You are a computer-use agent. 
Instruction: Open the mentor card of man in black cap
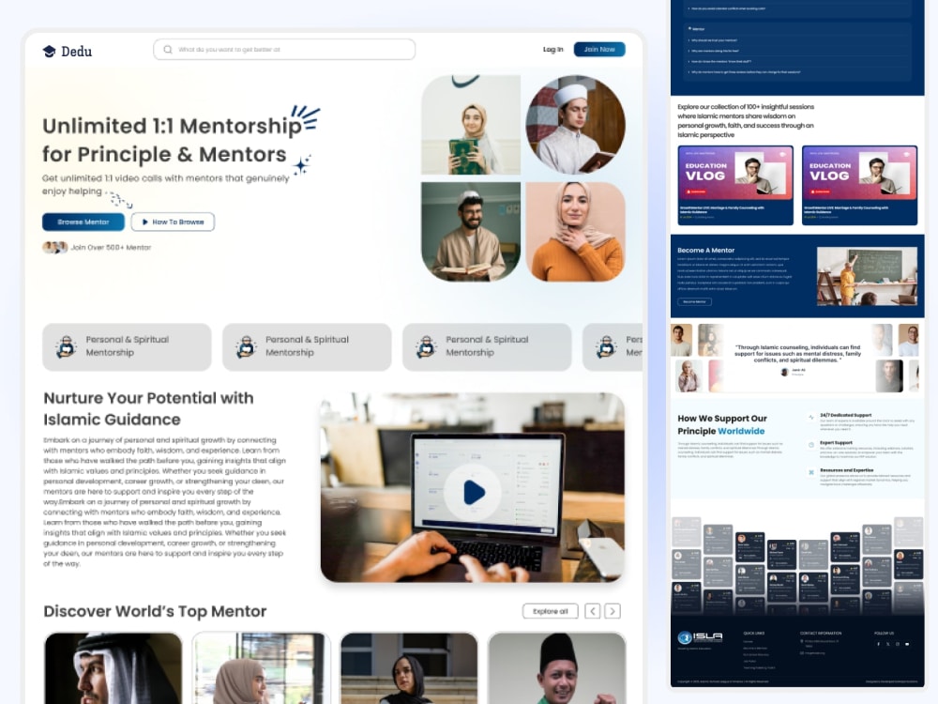(x=557, y=668)
